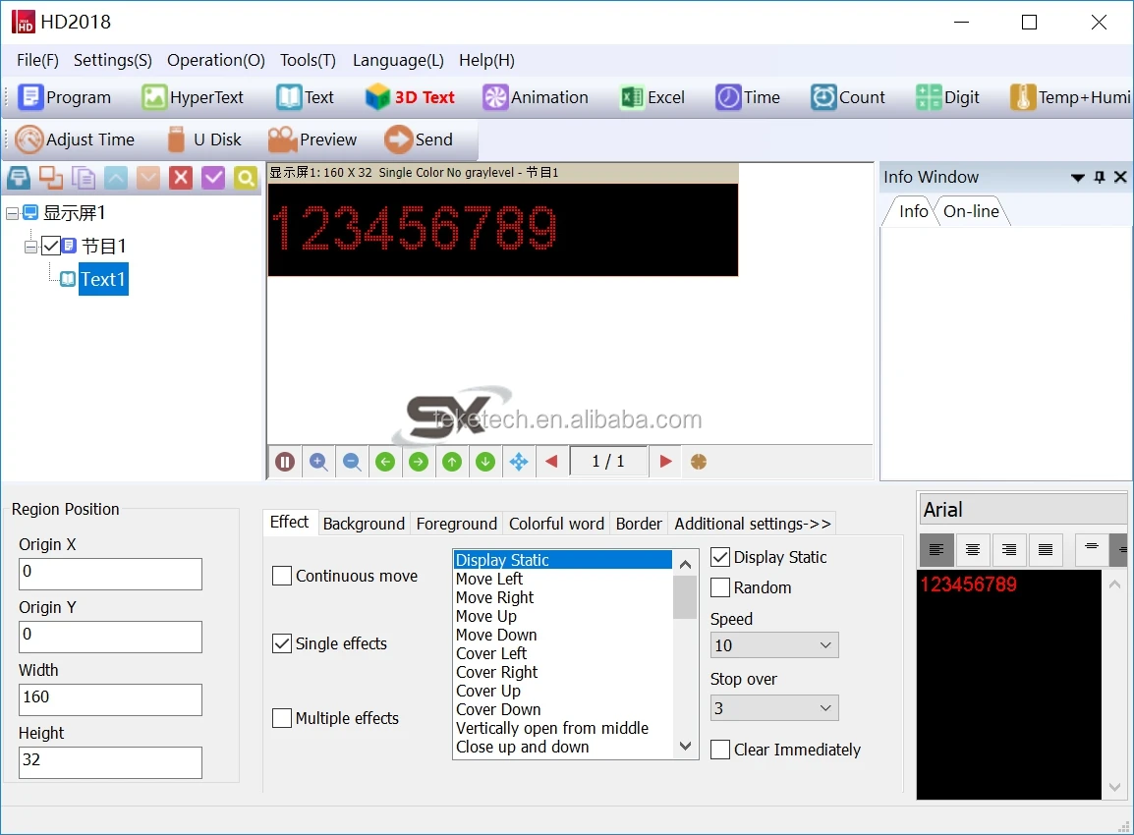The width and height of the screenshot is (1134, 835).
Task: Enable the Continuous move checkbox
Action: [x=282, y=577]
